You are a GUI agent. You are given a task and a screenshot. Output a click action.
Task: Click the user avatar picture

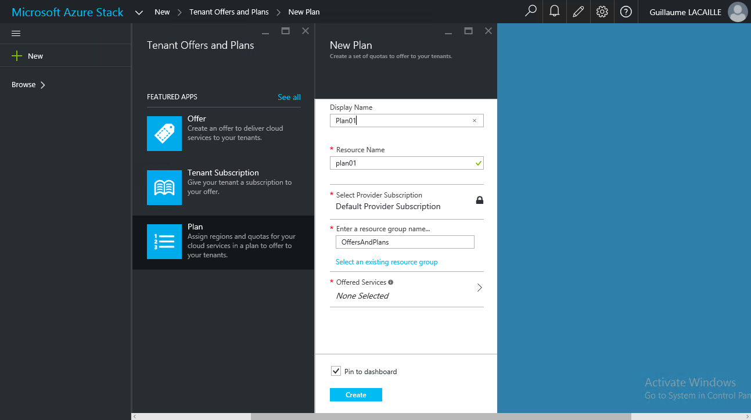coord(738,12)
